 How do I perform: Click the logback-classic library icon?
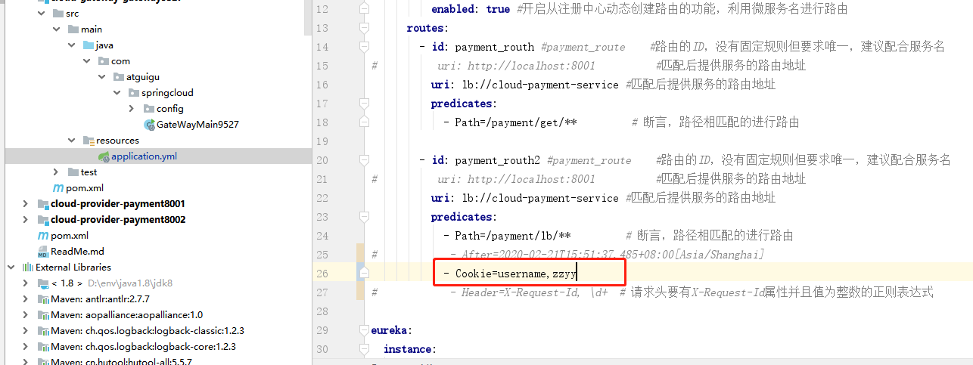(43, 331)
